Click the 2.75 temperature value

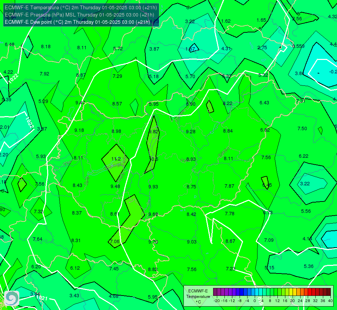[x=262, y=48]
